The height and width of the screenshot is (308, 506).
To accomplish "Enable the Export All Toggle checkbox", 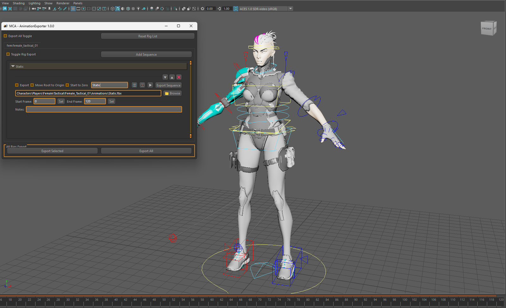I will pos(5,36).
